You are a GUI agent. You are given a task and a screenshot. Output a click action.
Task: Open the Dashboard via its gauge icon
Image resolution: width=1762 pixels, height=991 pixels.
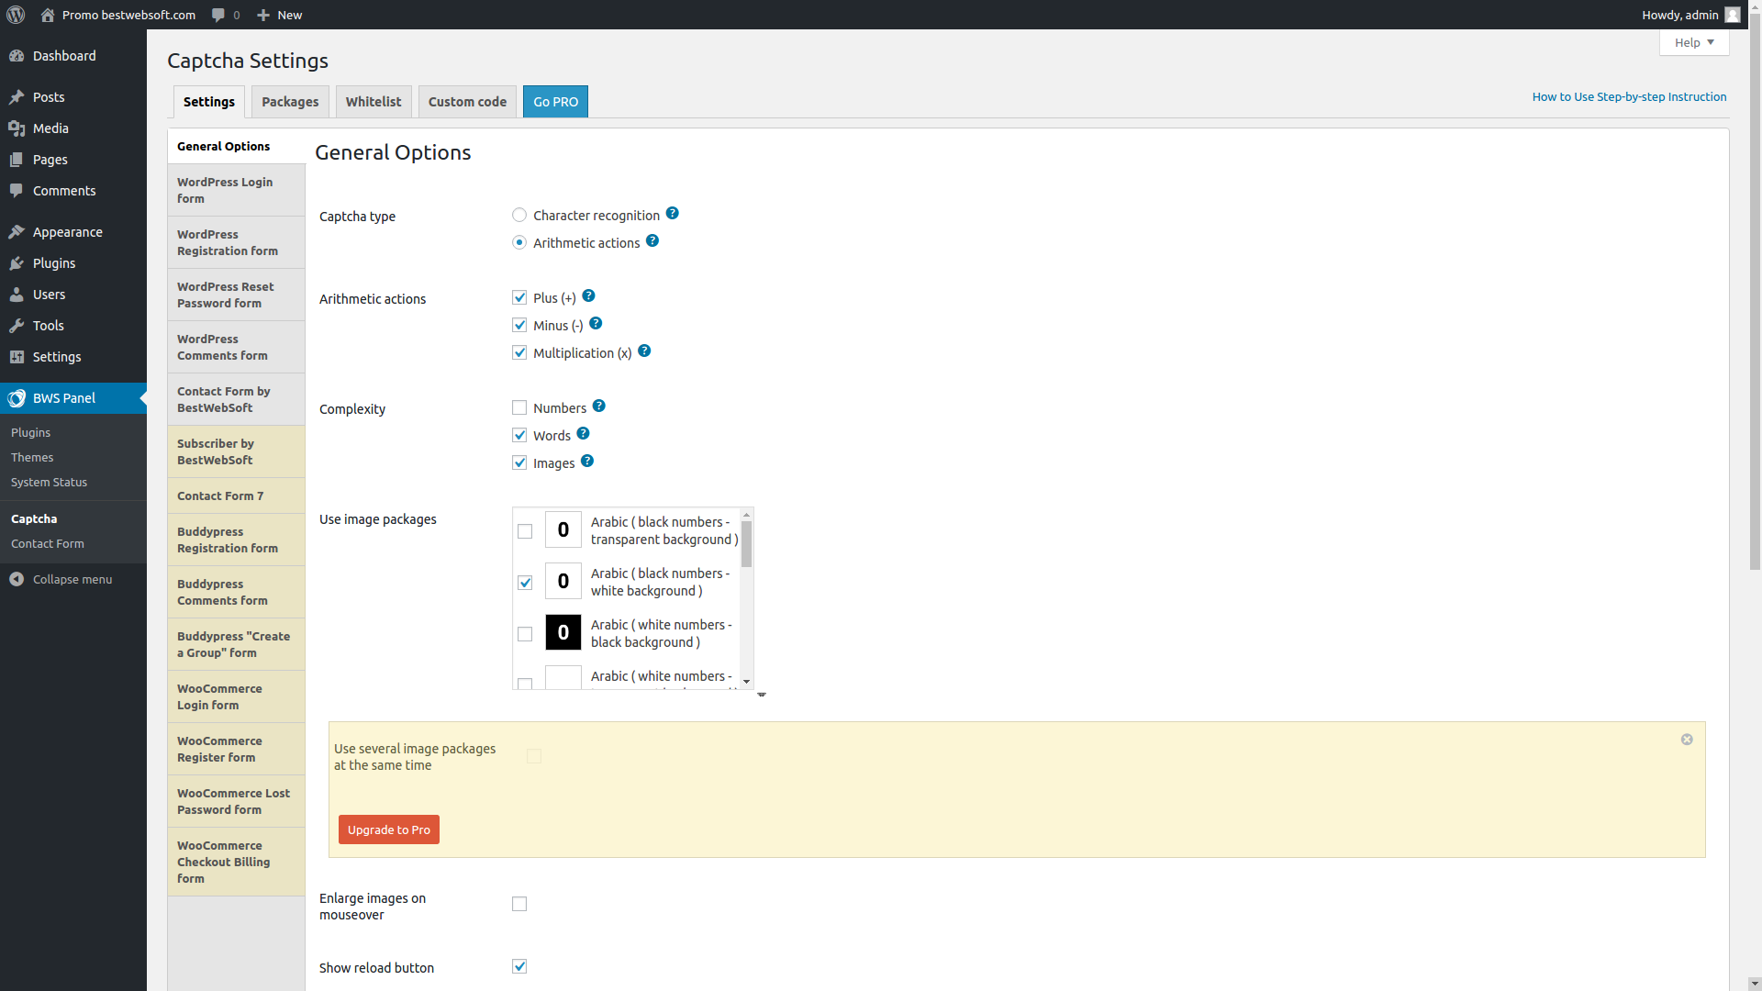[17, 56]
